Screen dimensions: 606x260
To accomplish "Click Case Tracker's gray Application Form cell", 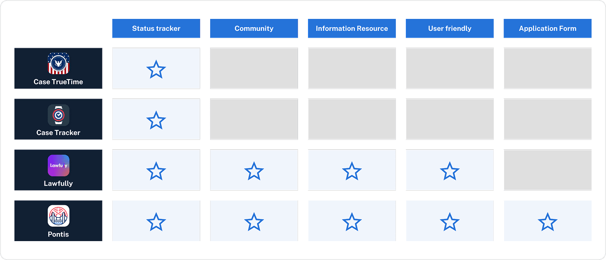I will click(x=547, y=119).
